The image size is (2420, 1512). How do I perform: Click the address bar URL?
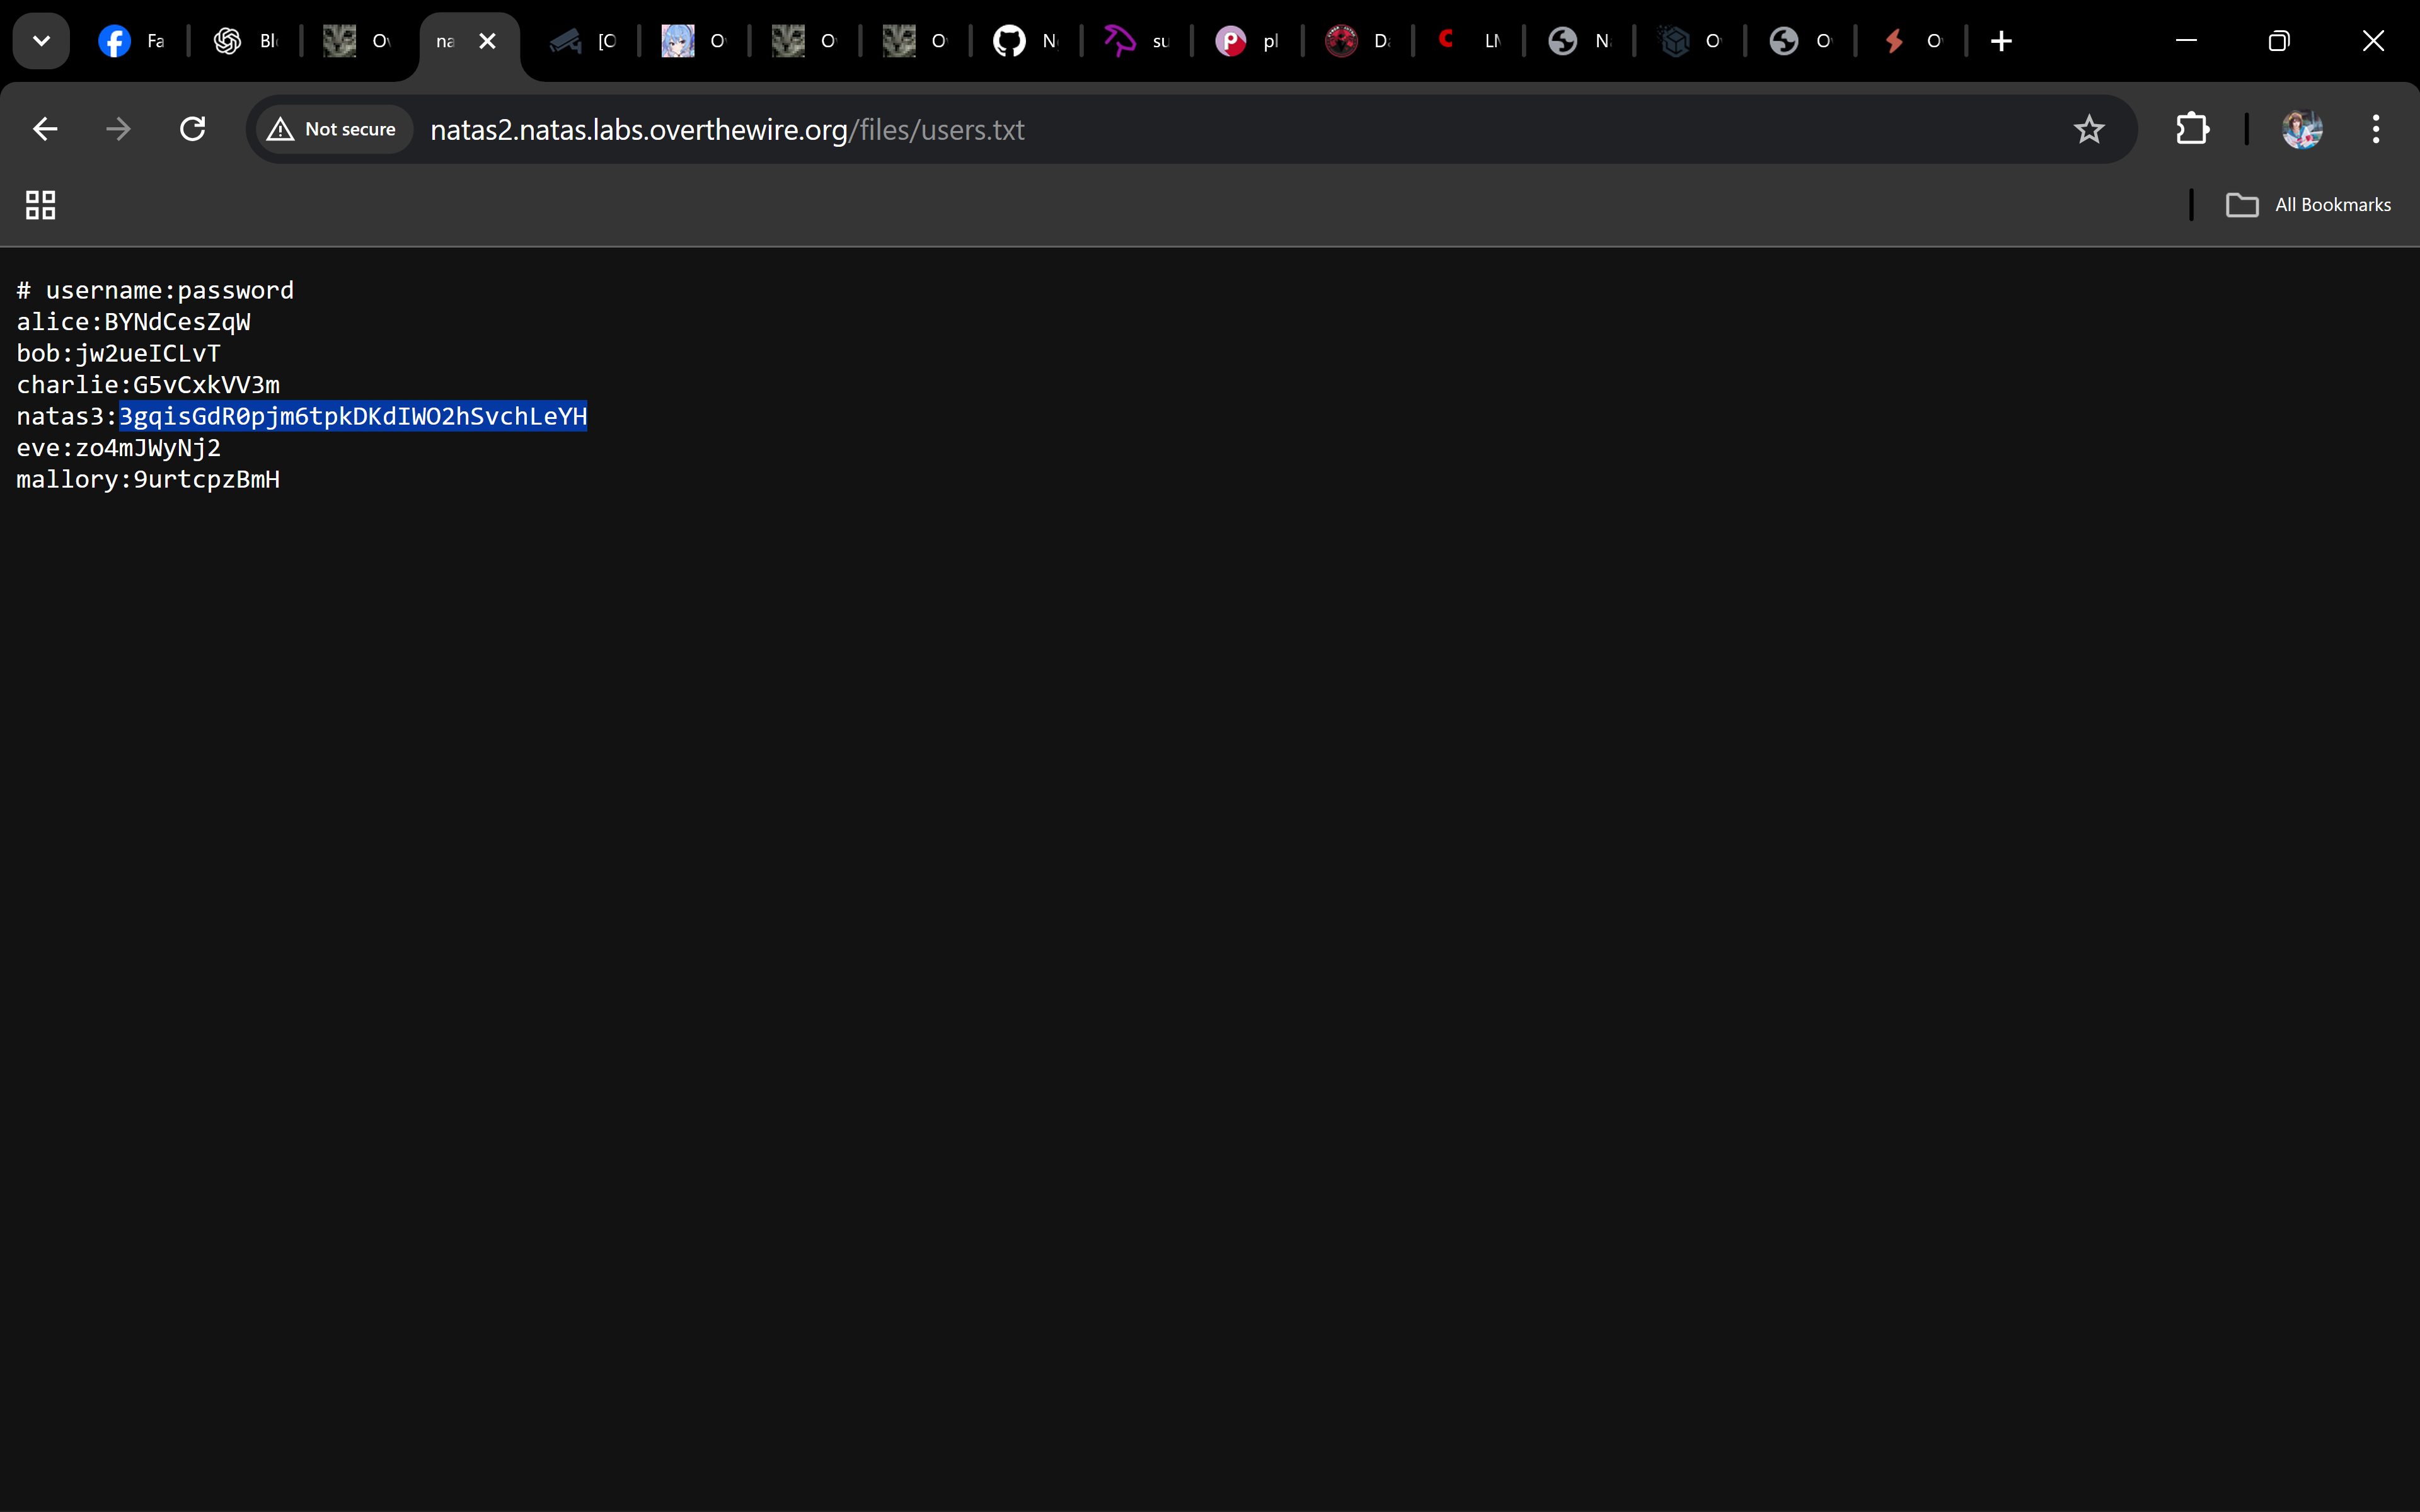(x=727, y=130)
